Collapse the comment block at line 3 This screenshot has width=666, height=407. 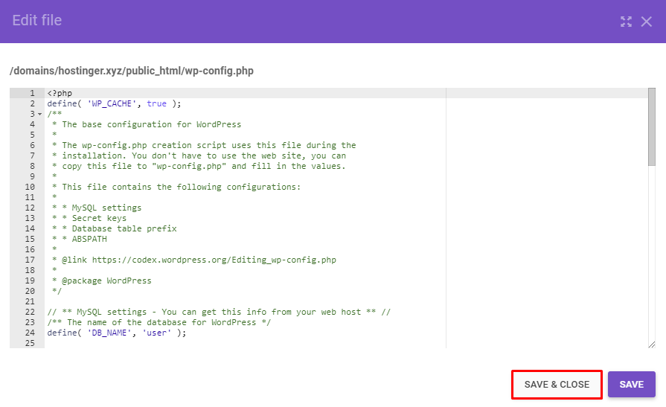40,115
